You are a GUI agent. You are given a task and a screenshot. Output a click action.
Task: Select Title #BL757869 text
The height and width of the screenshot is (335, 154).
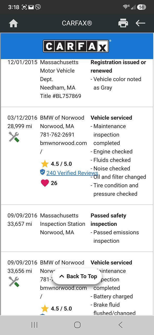(x=60, y=96)
